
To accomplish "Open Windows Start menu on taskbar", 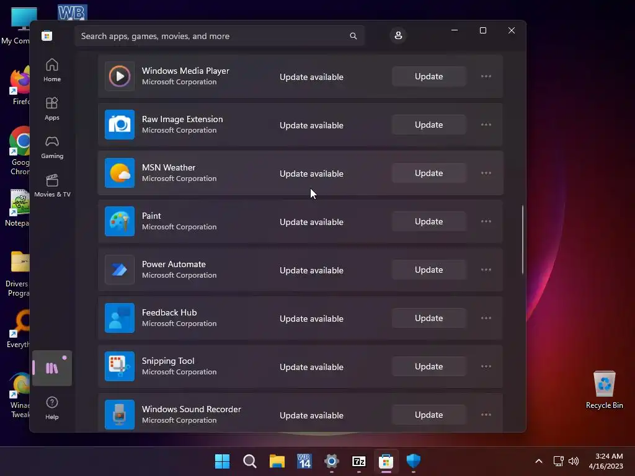I will (223, 461).
